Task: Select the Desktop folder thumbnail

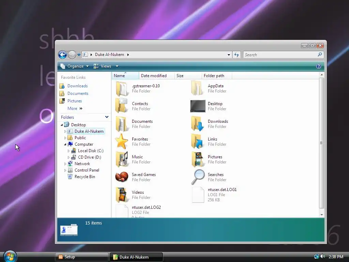Action: click(x=198, y=106)
